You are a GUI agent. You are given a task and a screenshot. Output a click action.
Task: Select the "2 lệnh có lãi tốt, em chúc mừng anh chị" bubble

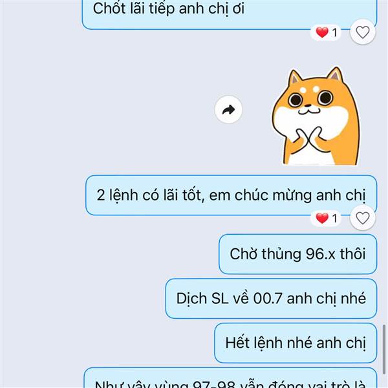pos(231,195)
